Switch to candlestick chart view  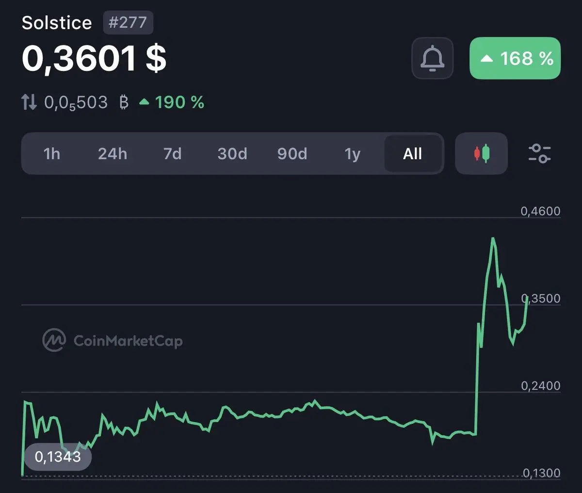pos(481,153)
